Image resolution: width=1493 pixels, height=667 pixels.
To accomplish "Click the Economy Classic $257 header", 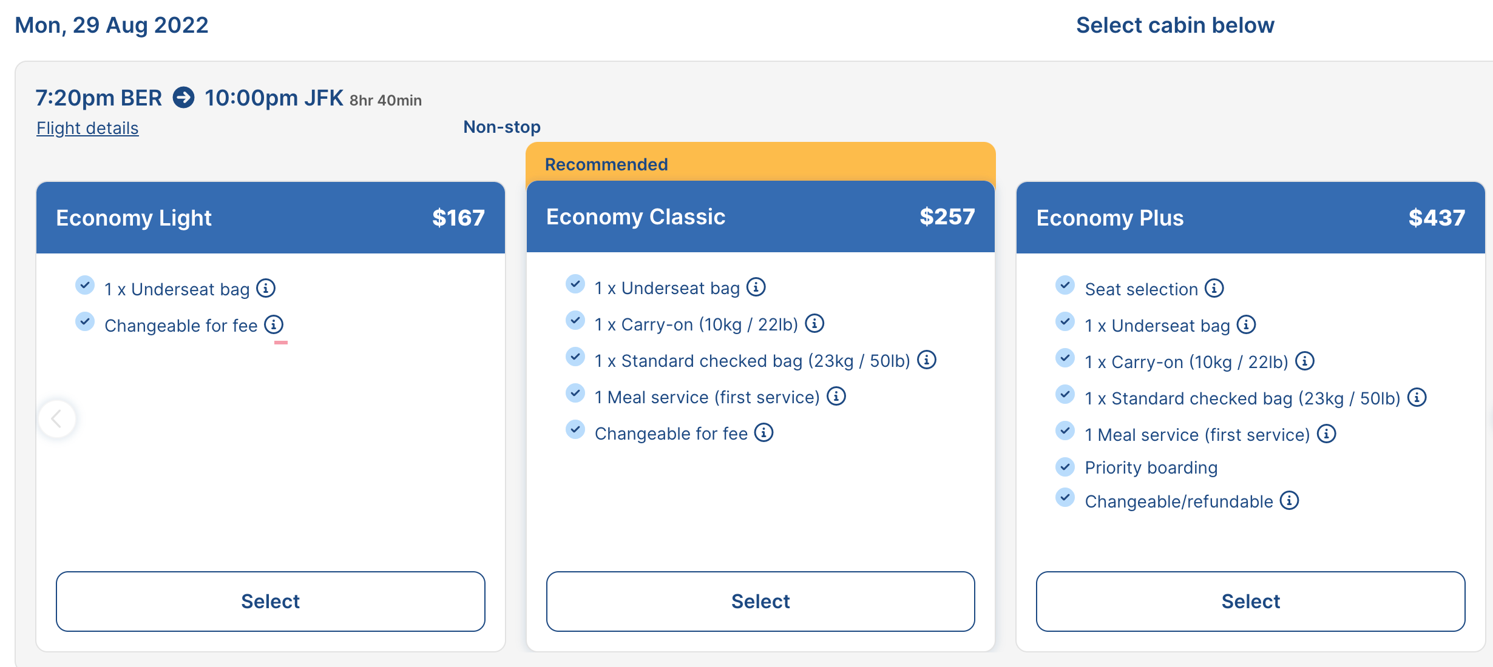I will (760, 216).
